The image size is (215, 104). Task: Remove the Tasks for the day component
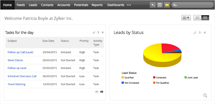tap(103, 32)
